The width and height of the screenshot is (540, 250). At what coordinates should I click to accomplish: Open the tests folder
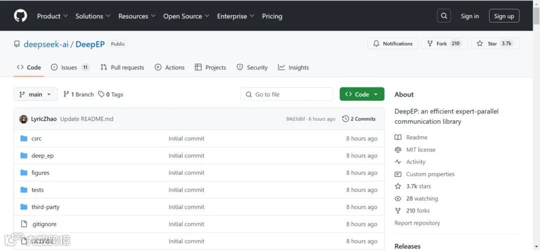pyautogui.click(x=37, y=190)
